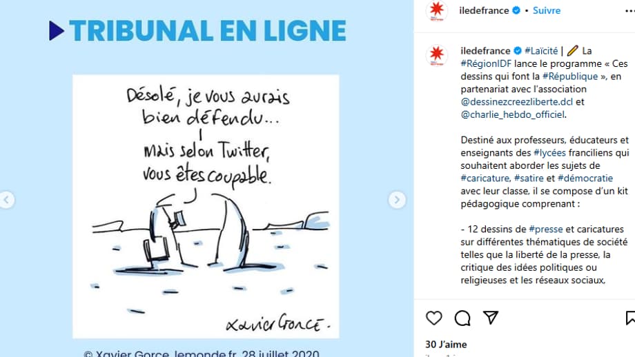Open the #RégionIDF hashtag link
This screenshot has width=635, height=357.
[x=486, y=63]
